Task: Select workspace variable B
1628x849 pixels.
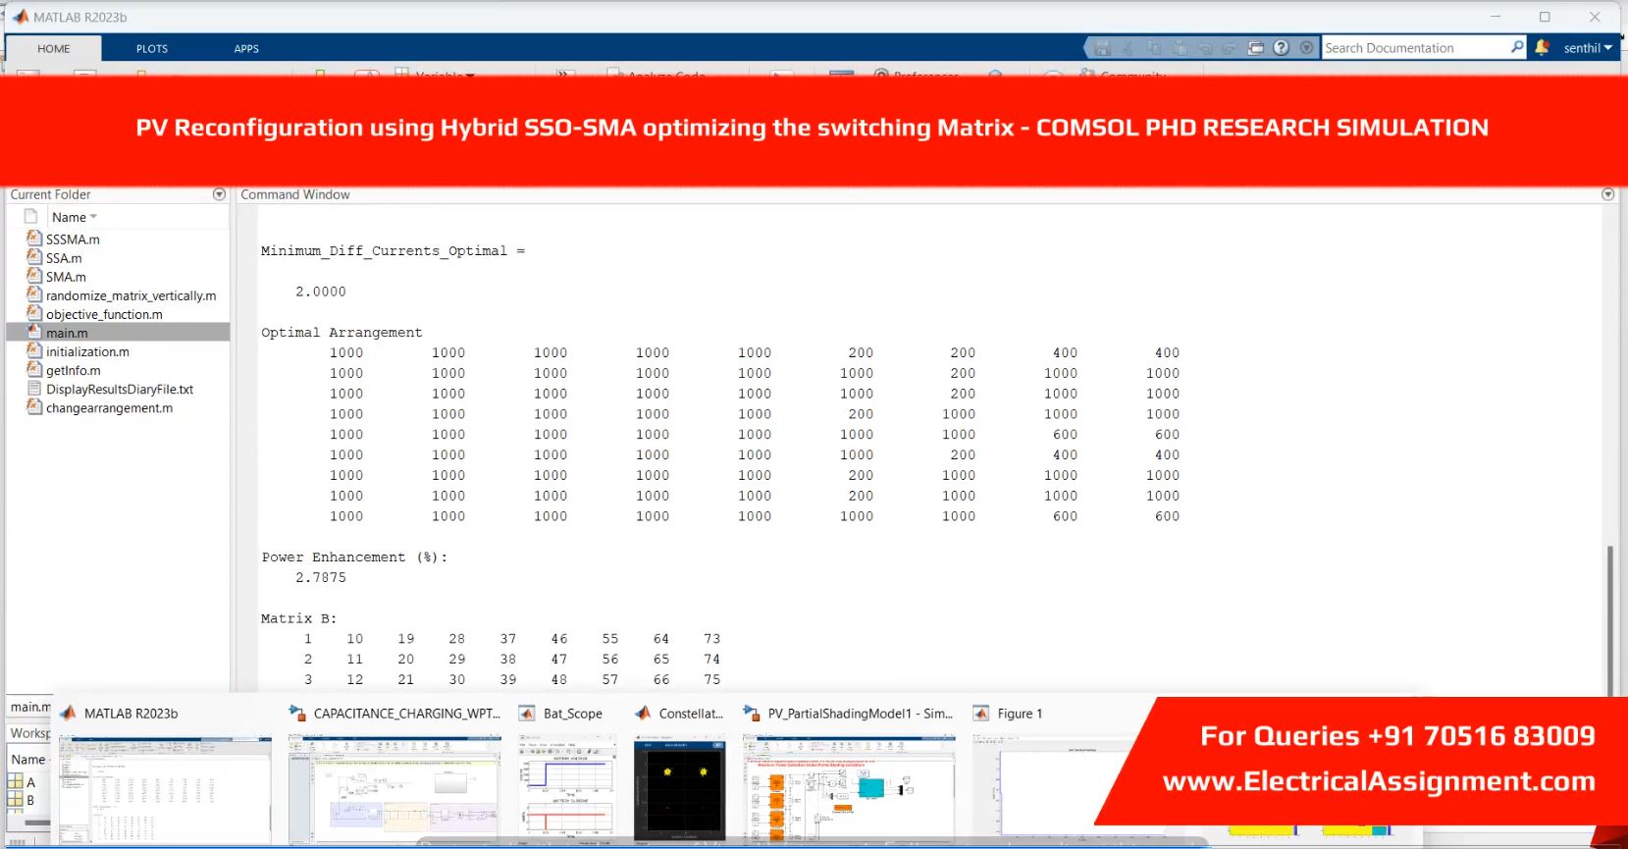Action: click(30, 800)
